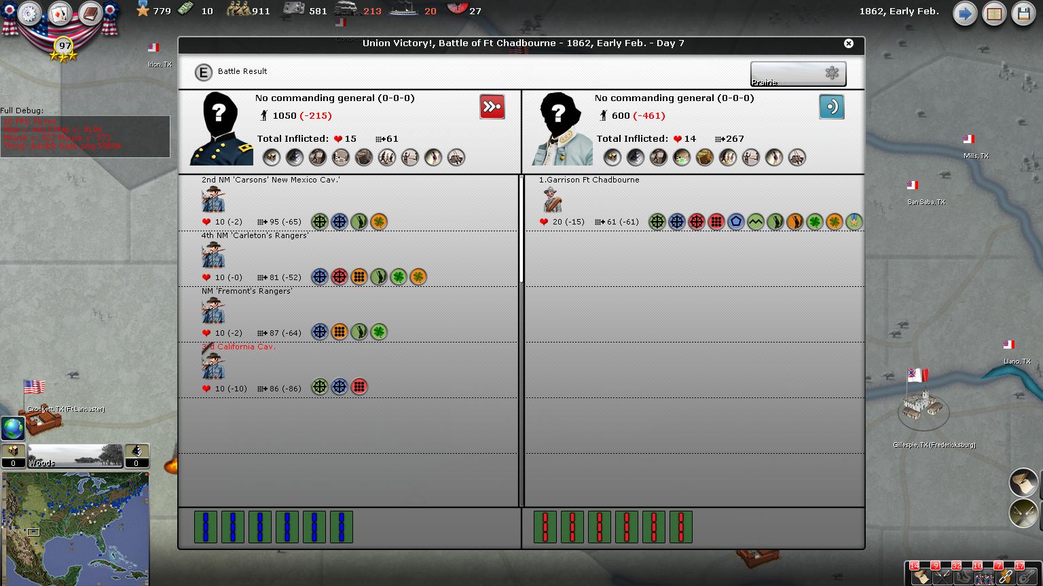Click the floppy disk save game icon
The width and height of the screenshot is (1043, 586).
click(1023, 14)
